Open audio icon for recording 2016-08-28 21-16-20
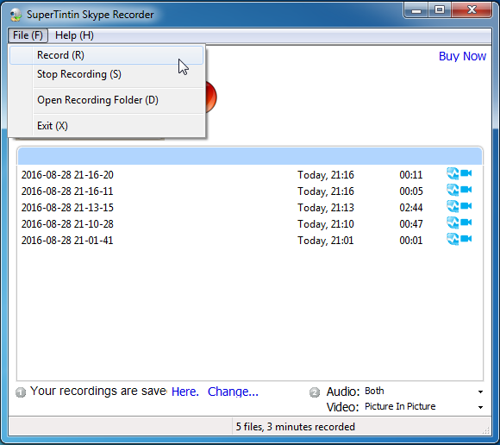The height and width of the screenshot is (445, 500). 453,174
